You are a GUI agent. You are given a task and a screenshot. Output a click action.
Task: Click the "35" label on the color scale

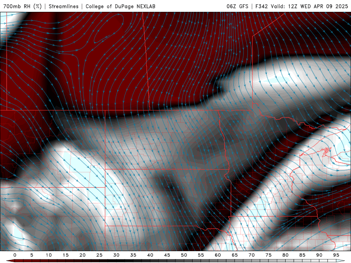pyautogui.click(x=133, y=255)
